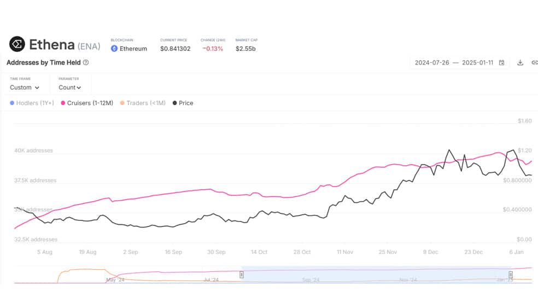Click the $1.20 price axis label

click(525, 150)
